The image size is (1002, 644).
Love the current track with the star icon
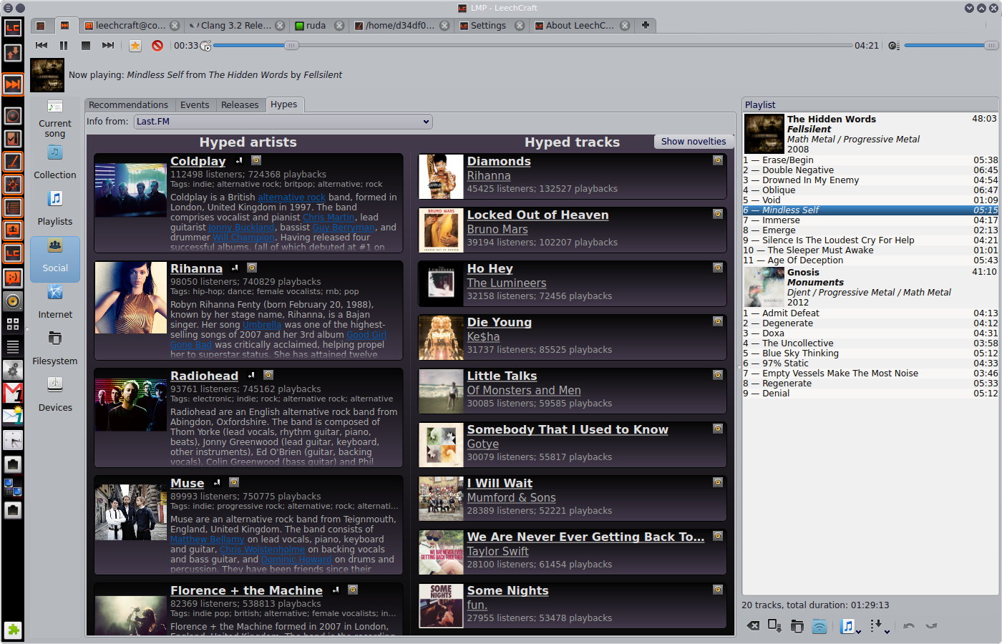point(135,45)
